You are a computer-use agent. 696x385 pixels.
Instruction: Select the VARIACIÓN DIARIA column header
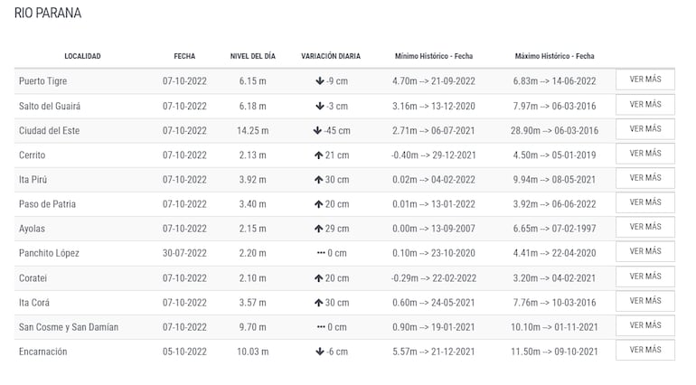coord(331,56)
